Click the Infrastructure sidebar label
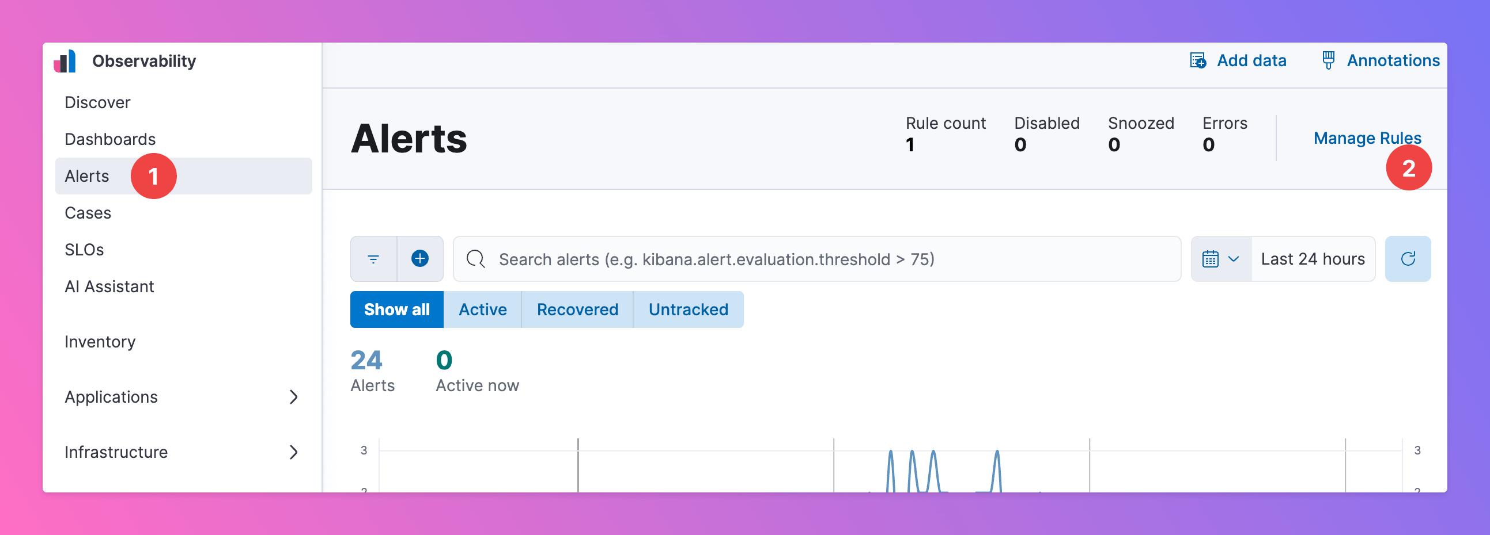Screen dimensions: 1490x535 tap(116, 452)
